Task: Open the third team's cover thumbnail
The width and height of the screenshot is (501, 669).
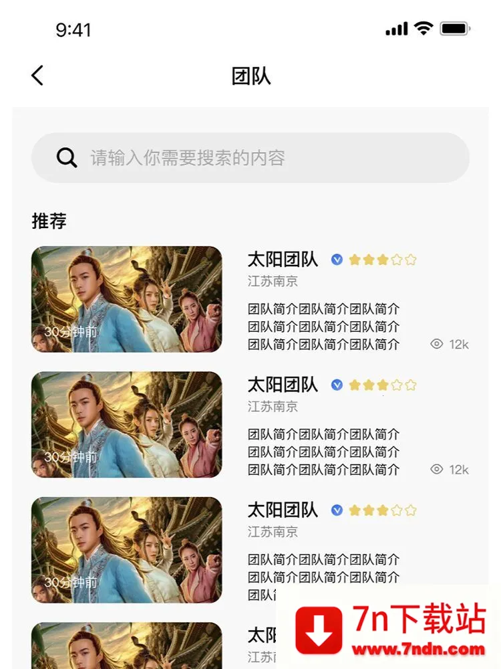Action: coord(126,550)
